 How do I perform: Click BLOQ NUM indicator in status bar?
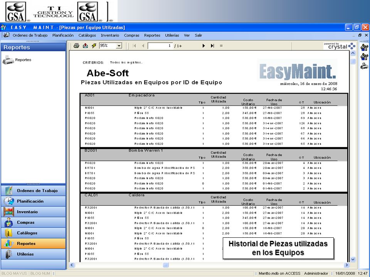coord(40,274)
